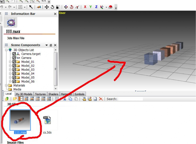Select the 111.max file thumbnail
Image resolution: width=196 pixels, height=144 pixels.
pyautogui.click(x=20, y=120)
